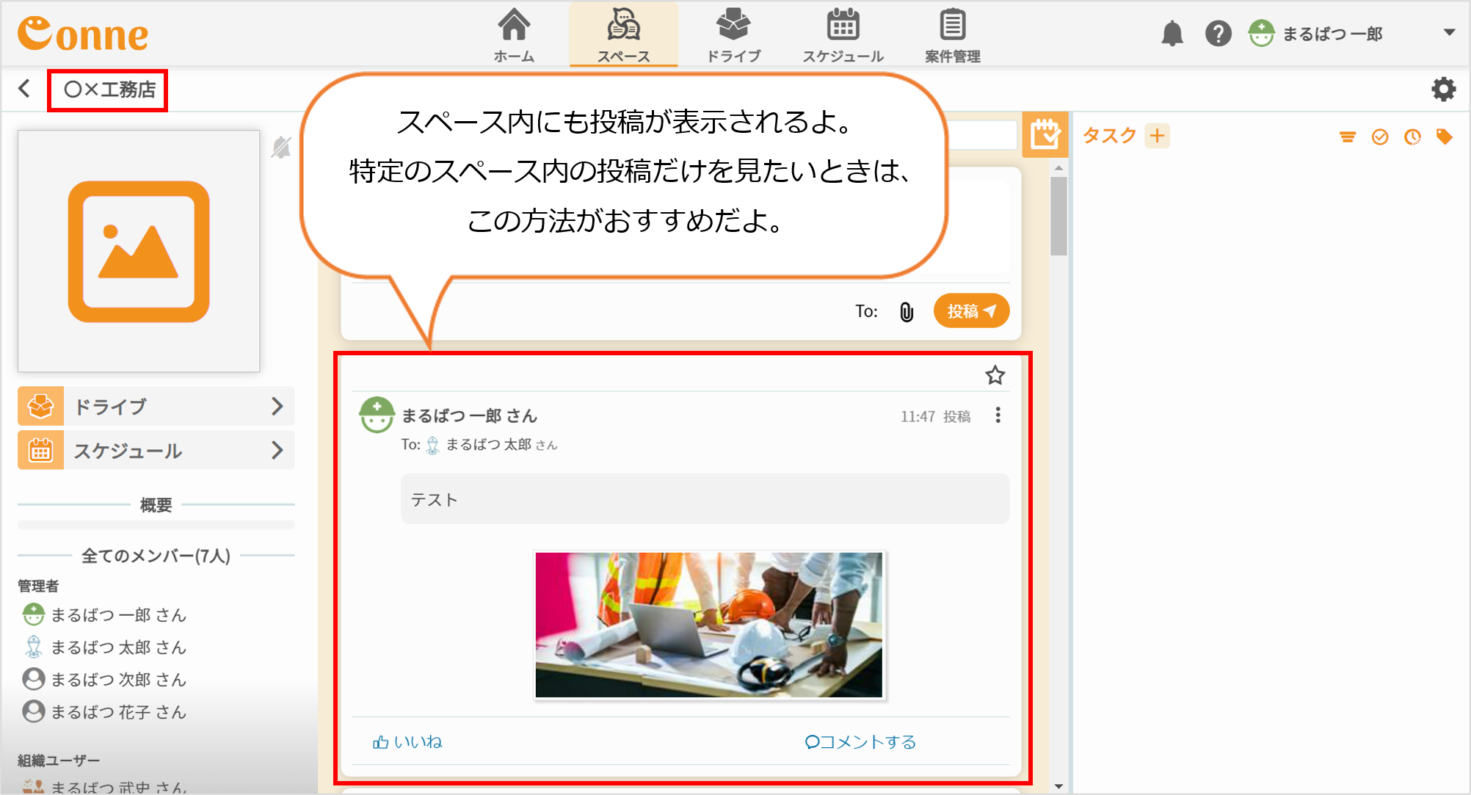
Task: Select member まるばつ 花子 さん in list
Action: coord(104,711)
